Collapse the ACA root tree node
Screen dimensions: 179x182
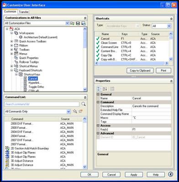(7, 29)
